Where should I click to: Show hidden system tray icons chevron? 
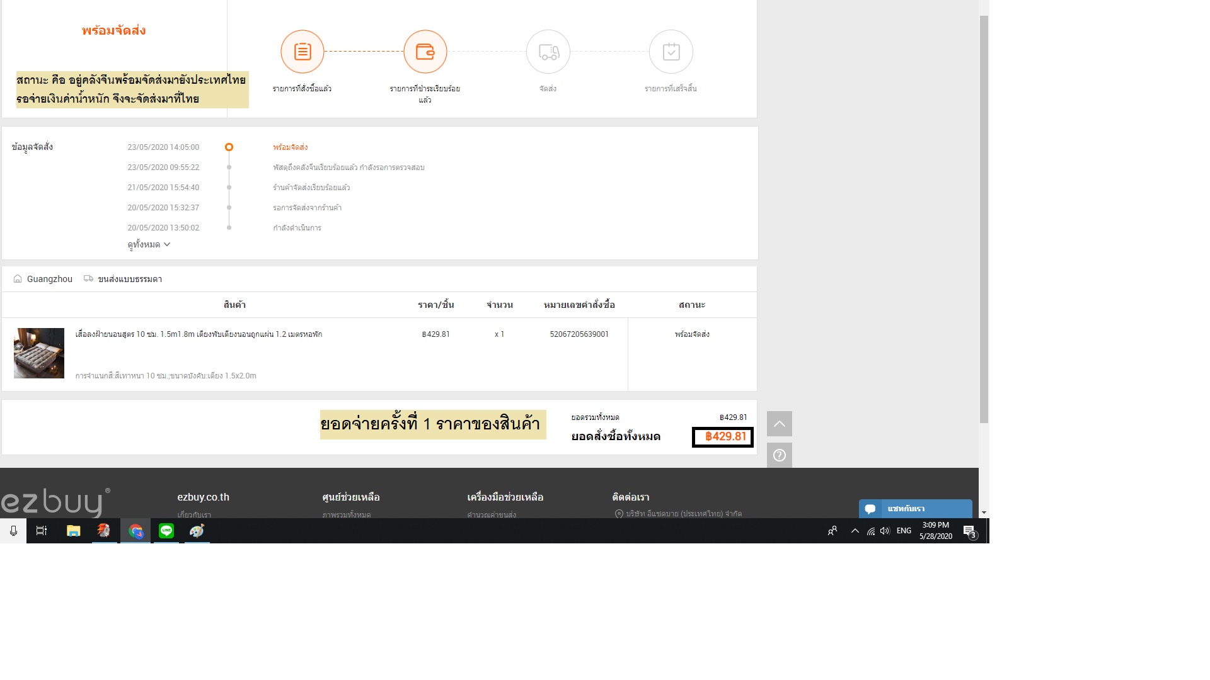click(x=855, y=531)
